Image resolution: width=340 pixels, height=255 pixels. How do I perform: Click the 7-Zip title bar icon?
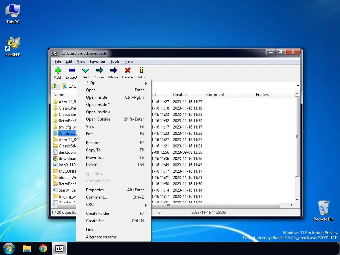(x=54, y=53)
